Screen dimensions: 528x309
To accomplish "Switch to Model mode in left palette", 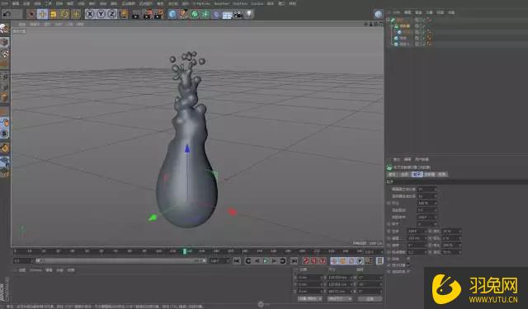I will pyautogui.click(x=4, y=42).
